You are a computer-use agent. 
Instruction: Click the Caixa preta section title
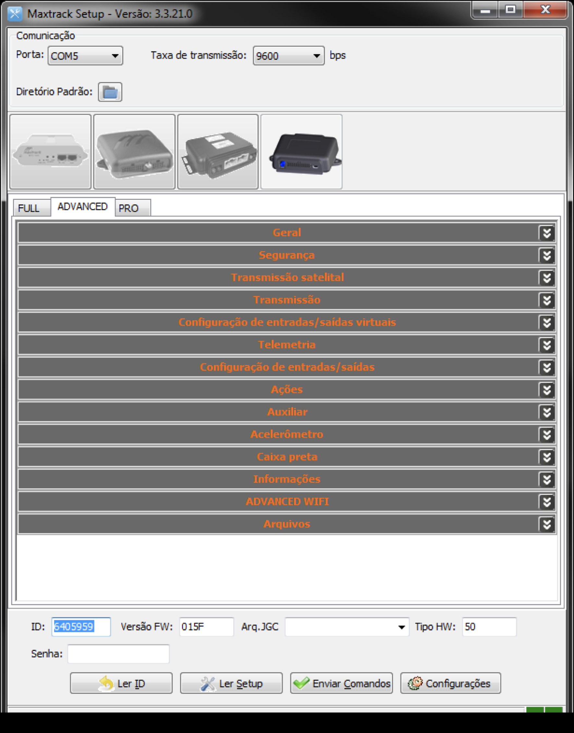(287, 457)
